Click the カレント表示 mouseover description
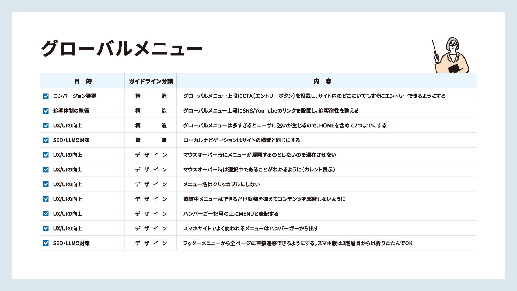 click(259, 170)
